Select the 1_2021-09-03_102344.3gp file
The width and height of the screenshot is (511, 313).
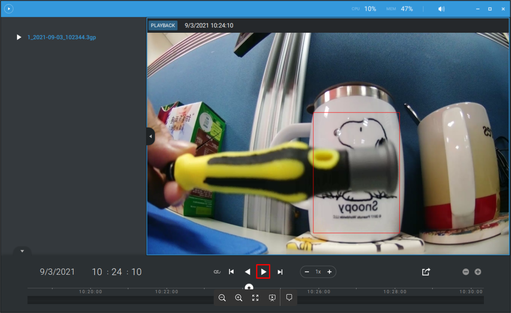coord(61,37)
